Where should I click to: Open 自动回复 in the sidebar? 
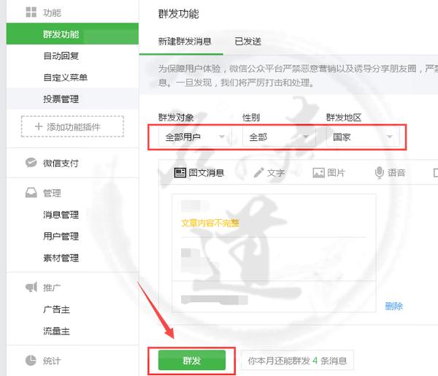pos(72,55)
